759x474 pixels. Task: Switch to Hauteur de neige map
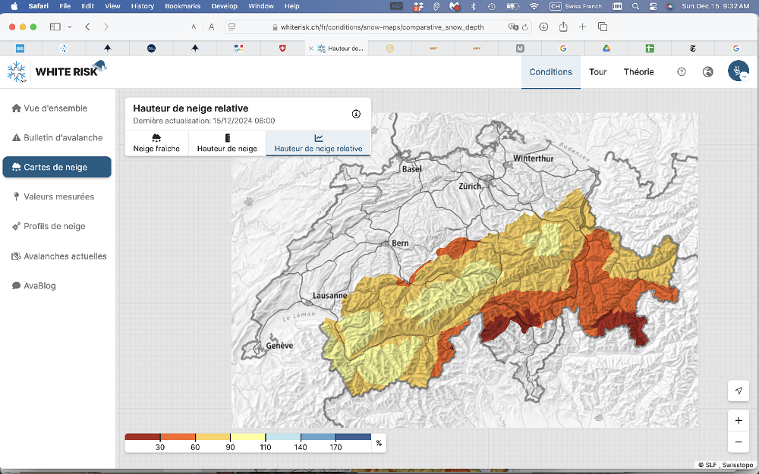click(227, 143)
